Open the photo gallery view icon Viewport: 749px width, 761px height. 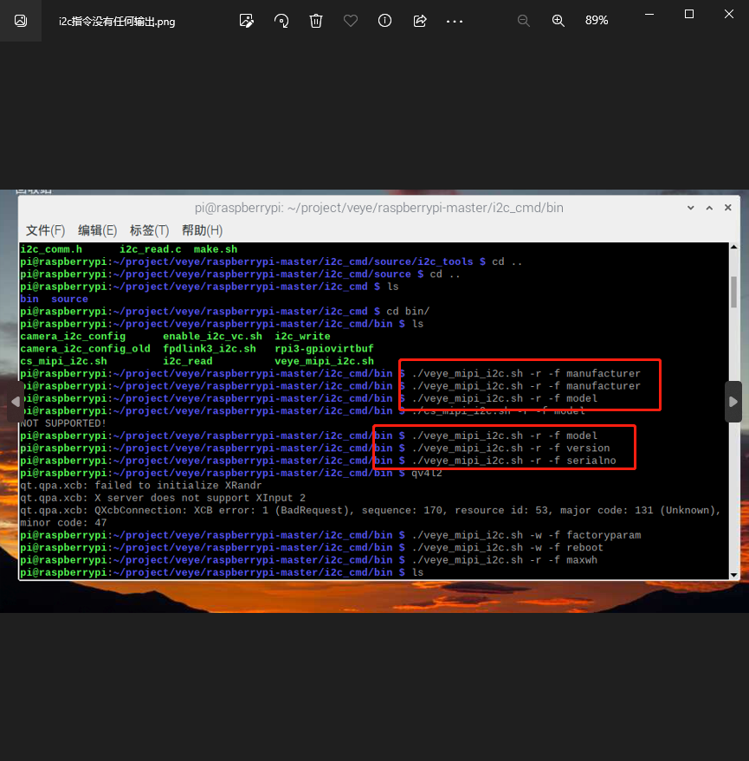pyautogui.click(x=21, y=21)
